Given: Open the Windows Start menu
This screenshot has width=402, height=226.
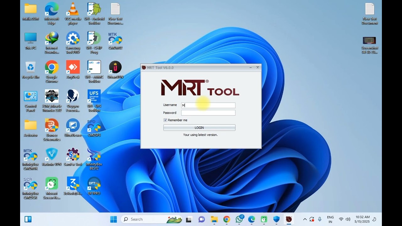Looking at the screenshot, I should pyautogui.click(x=113, y=219).
